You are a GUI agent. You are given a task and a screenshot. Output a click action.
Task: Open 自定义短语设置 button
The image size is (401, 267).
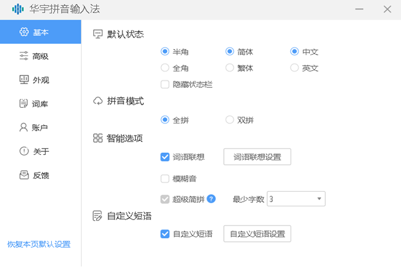click(257, 234)
